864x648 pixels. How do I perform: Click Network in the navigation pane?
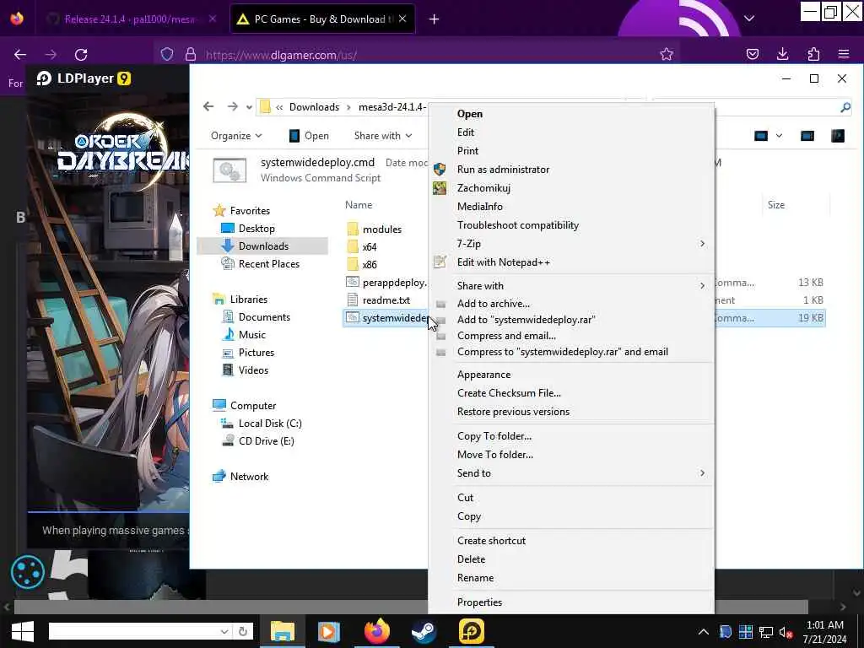click(249, 477)
